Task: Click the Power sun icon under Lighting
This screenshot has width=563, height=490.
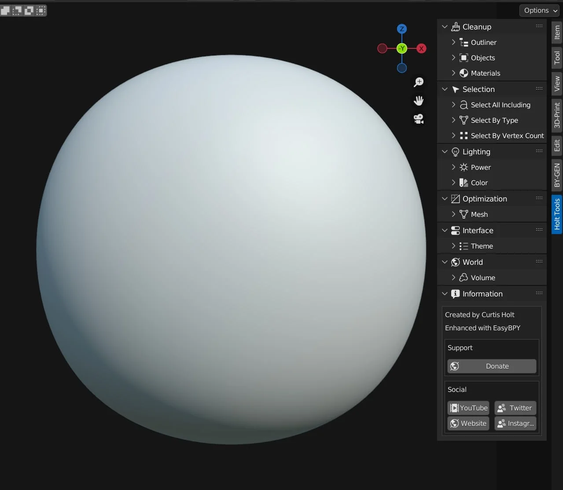Action: point(464,167)
